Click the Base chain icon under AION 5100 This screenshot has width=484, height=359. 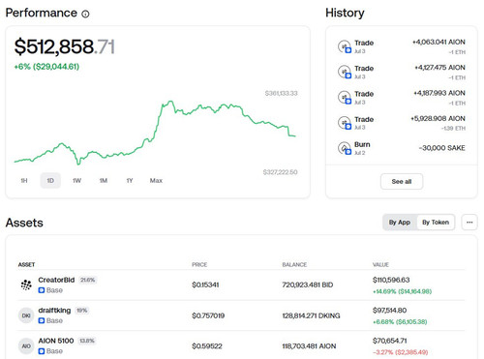[x=42, y=351]
